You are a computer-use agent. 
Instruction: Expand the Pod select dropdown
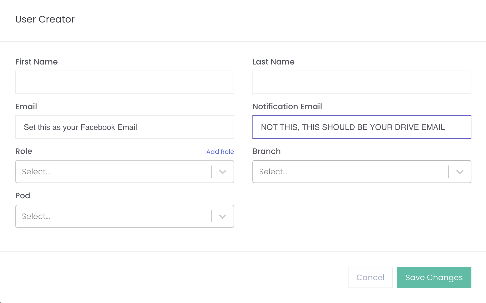click(x=113, y=216)
